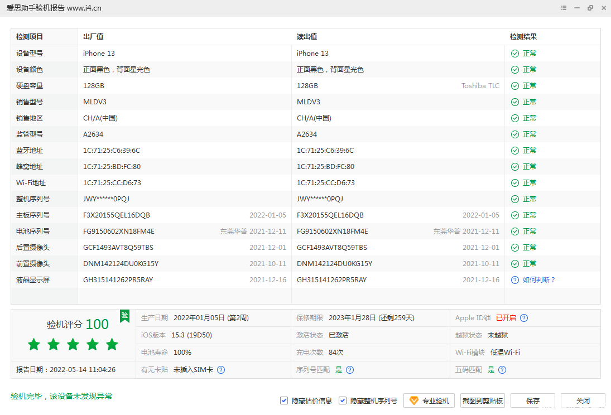Click the green check icon in 电池序列号 row
Image resolution: width=611 pixels, height=415 pixels.
[515, 231]
